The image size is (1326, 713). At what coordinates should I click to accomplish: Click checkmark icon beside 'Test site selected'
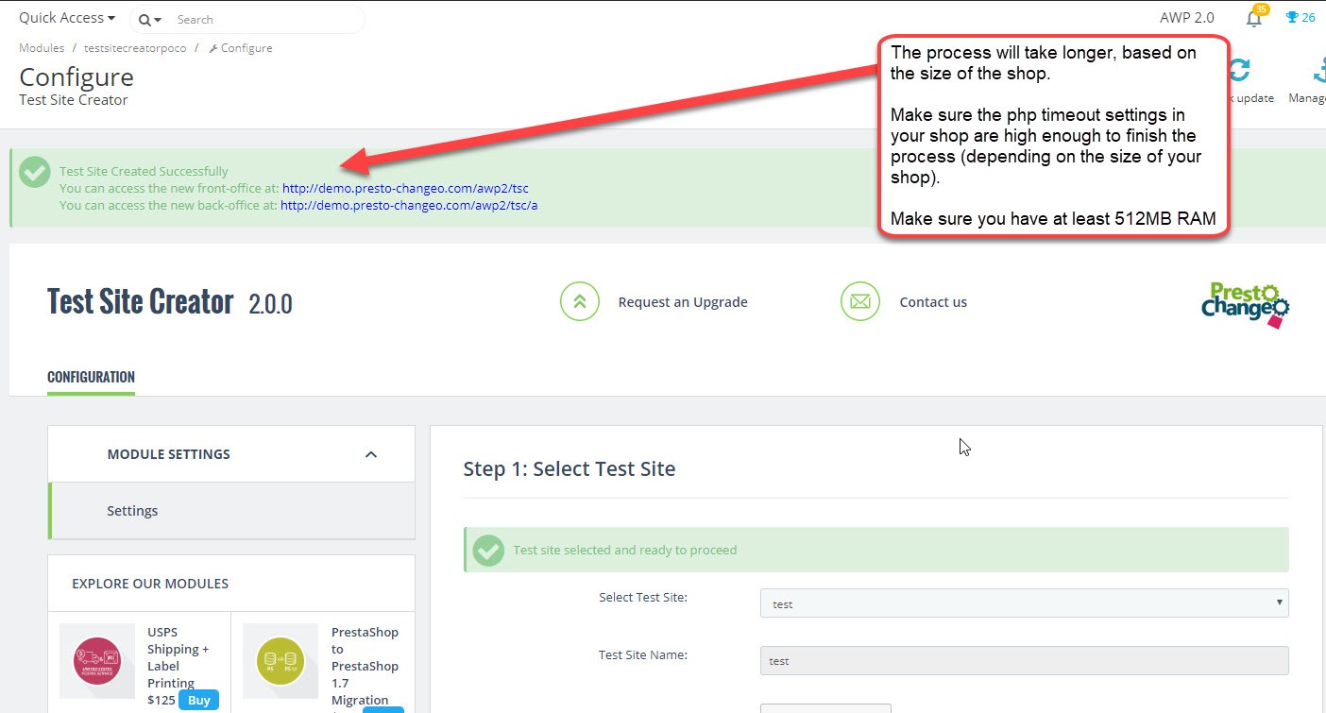pos(487,550)
